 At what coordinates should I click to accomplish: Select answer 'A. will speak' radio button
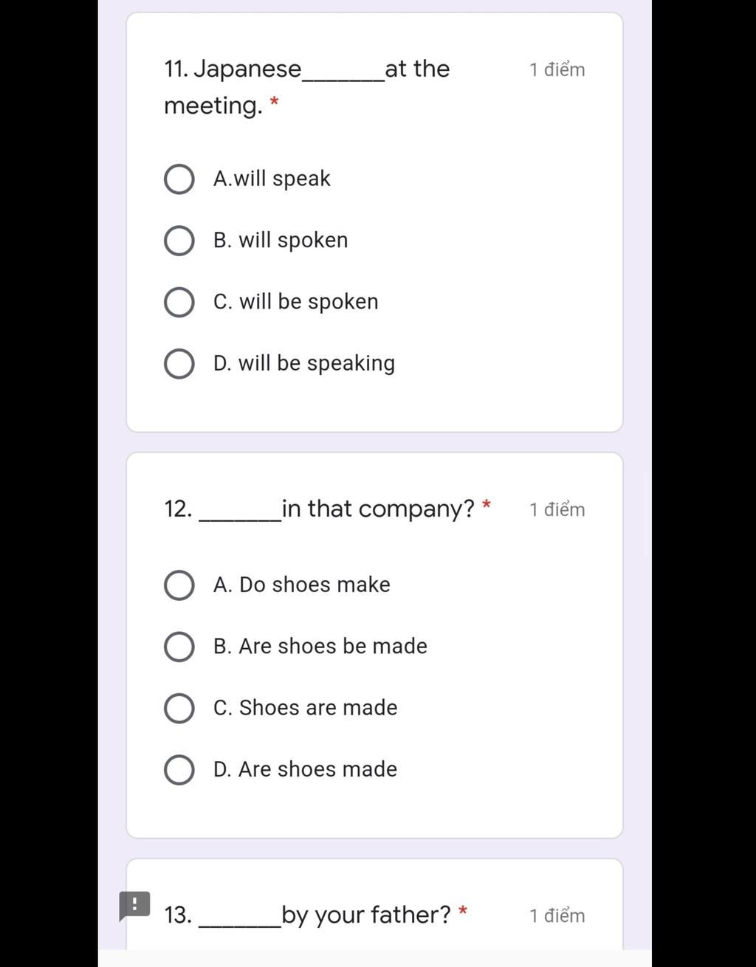[179, 179]
